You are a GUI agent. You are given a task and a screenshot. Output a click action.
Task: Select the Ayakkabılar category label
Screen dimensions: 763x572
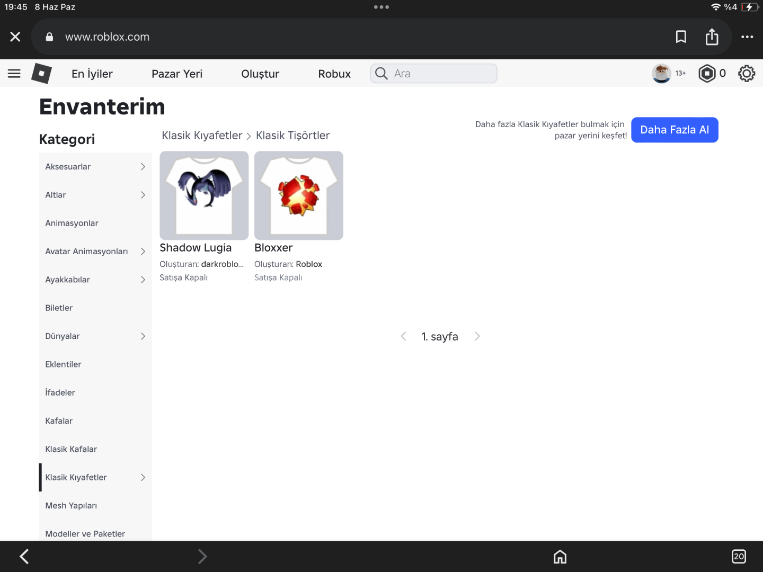point(67,280)
